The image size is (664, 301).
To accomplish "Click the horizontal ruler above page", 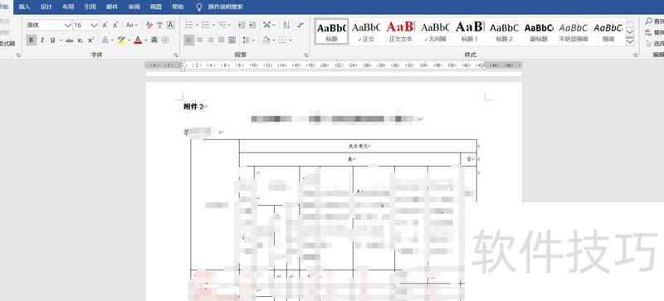I will coord(334,66).
